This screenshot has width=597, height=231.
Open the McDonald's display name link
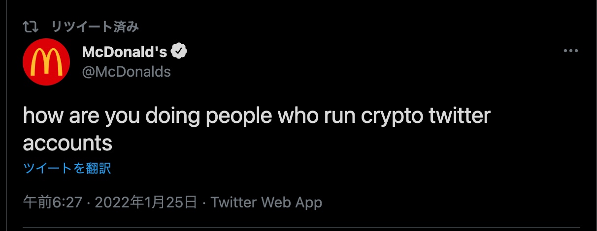click(x=125, y=52)
